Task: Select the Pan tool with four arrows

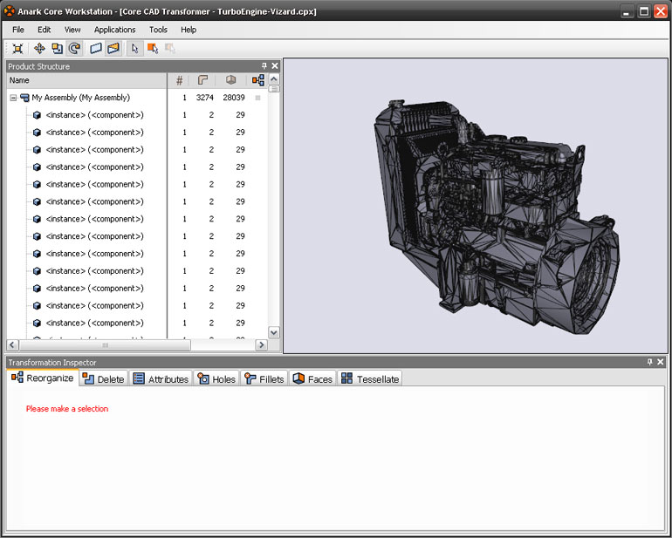Action: 39,49
